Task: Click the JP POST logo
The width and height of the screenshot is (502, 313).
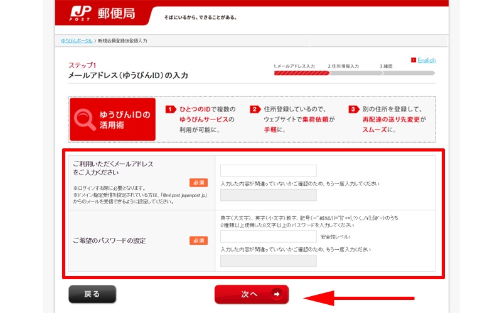Action: [x=80, y=14]
